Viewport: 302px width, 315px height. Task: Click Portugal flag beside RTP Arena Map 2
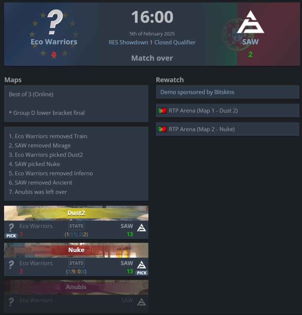pyautogui.click(x=162, y=129)
